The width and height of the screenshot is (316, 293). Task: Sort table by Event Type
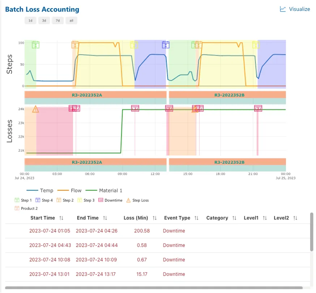point(196,218)
